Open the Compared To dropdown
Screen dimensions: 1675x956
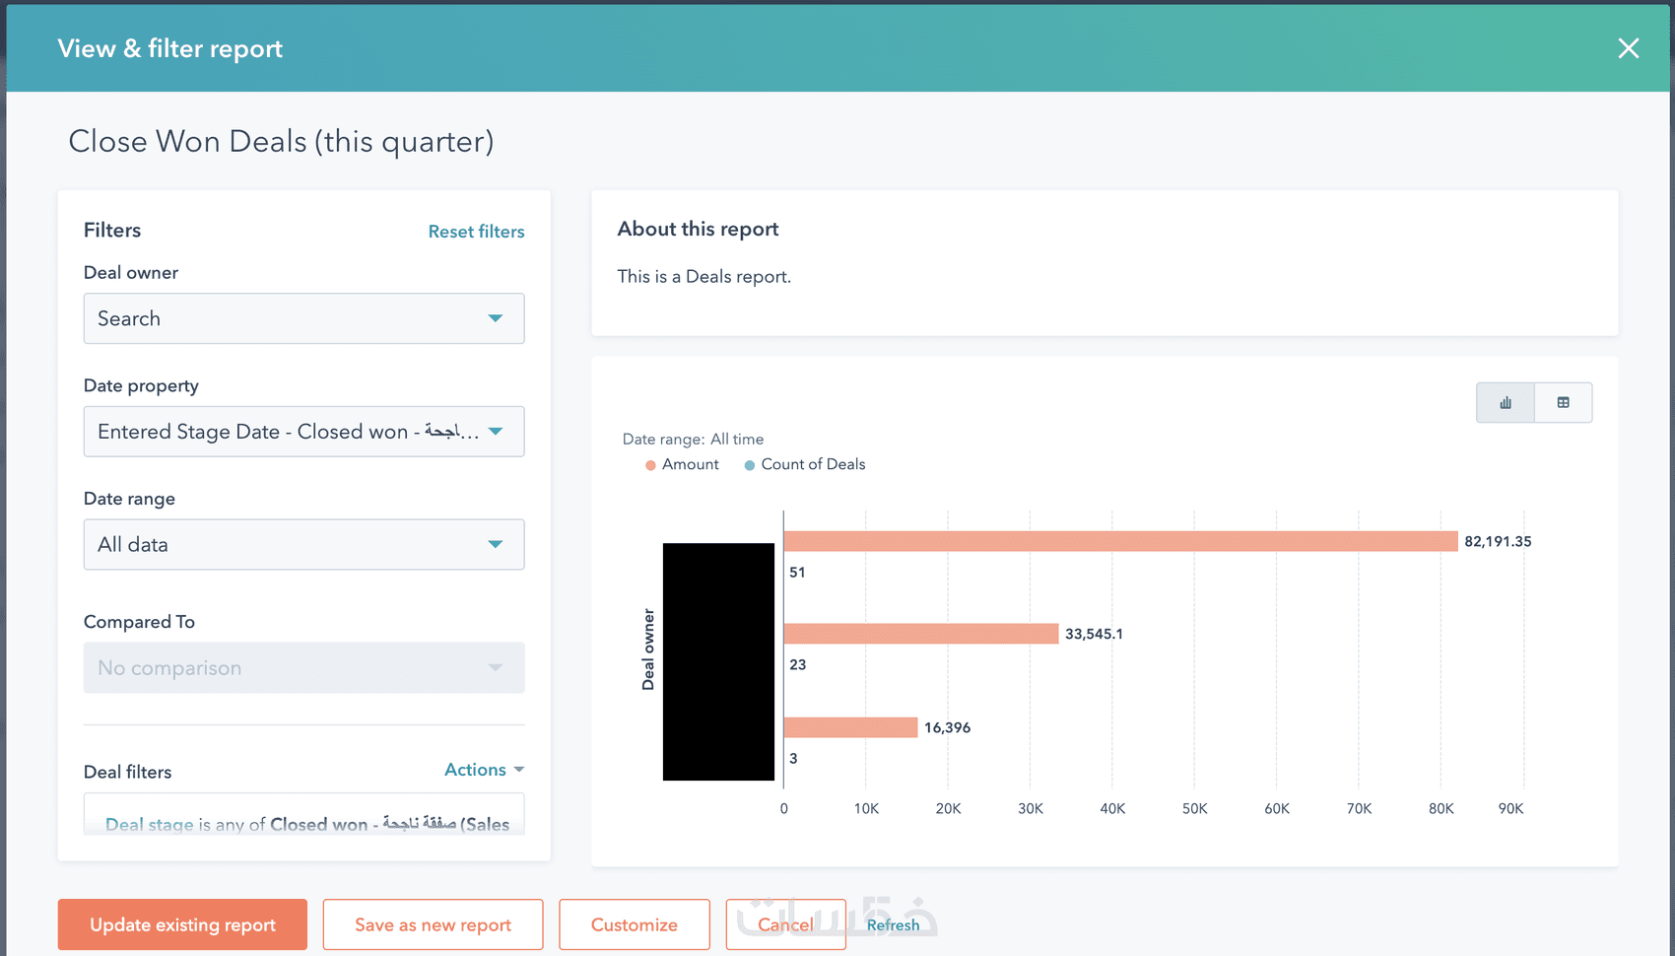click(x=303, y=668)
